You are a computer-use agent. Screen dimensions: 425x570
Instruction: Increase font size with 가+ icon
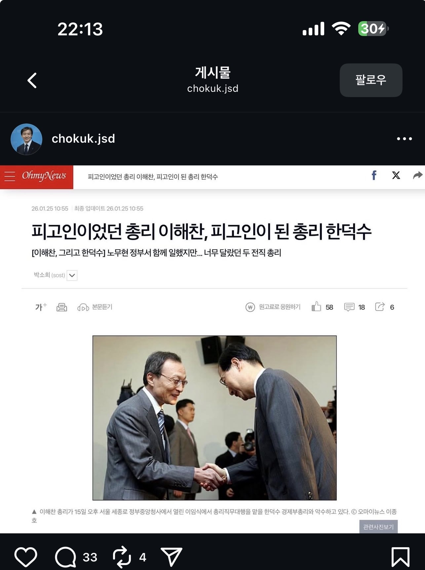coord(41,307)
